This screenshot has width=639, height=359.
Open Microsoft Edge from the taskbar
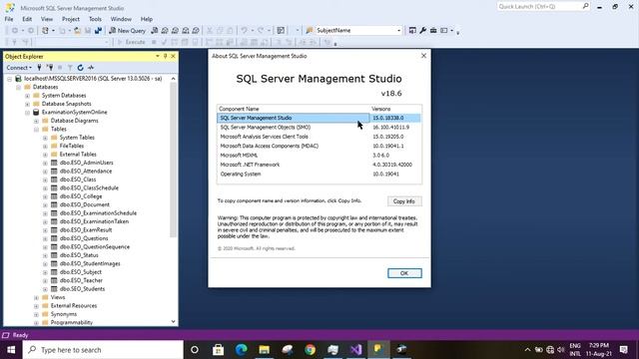coord(242,350)
